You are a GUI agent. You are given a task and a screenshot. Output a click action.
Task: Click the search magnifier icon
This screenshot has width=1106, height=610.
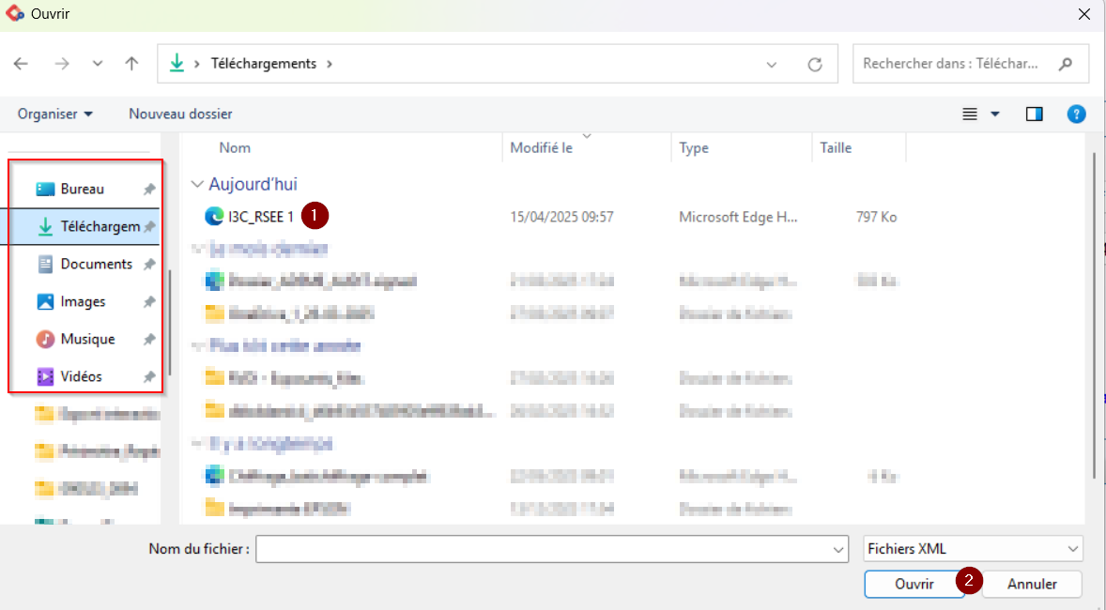pos(1065,64)
